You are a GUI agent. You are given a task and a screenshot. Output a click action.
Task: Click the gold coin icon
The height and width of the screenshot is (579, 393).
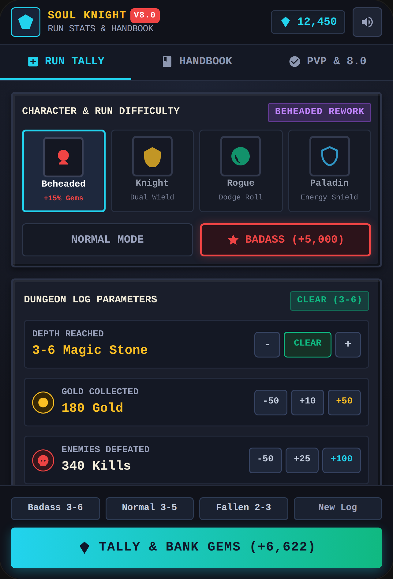click(x=43, y=403)
